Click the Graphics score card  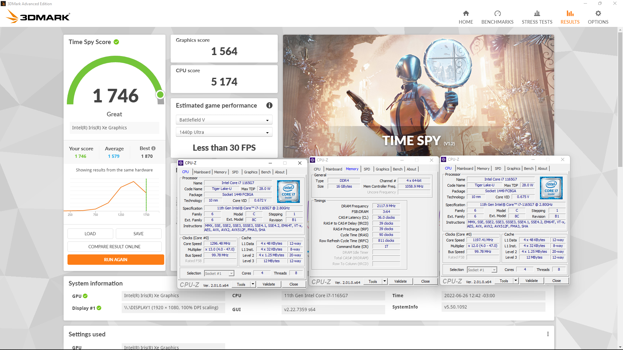[x=224, y=48]
